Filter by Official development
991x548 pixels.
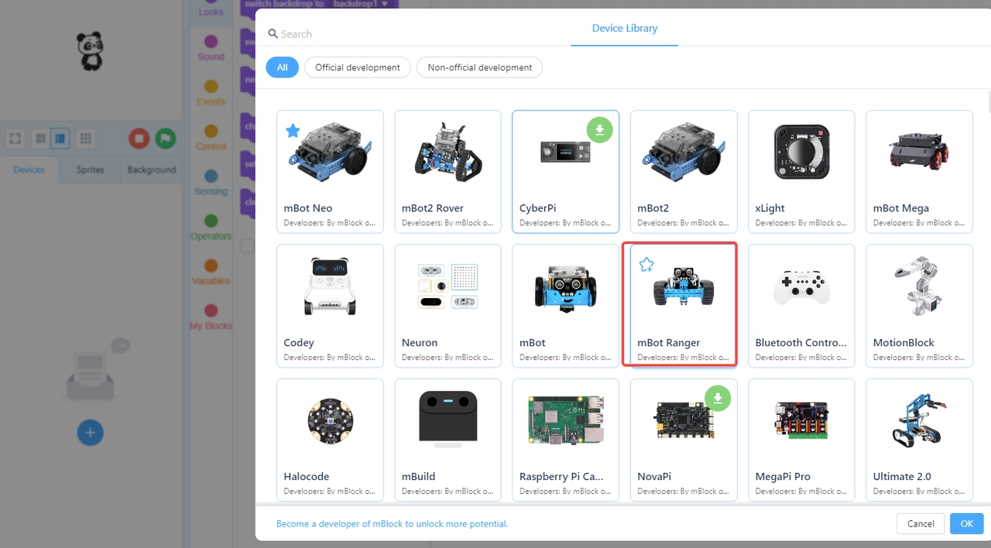(357, 67)
